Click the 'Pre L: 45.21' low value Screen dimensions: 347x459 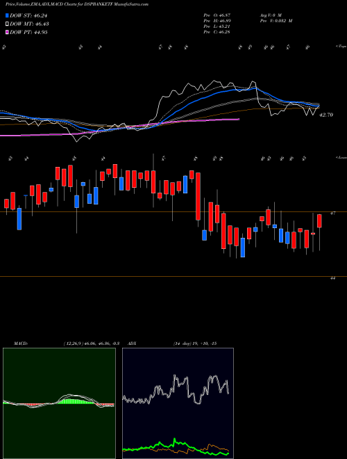[x=217, y=26]
